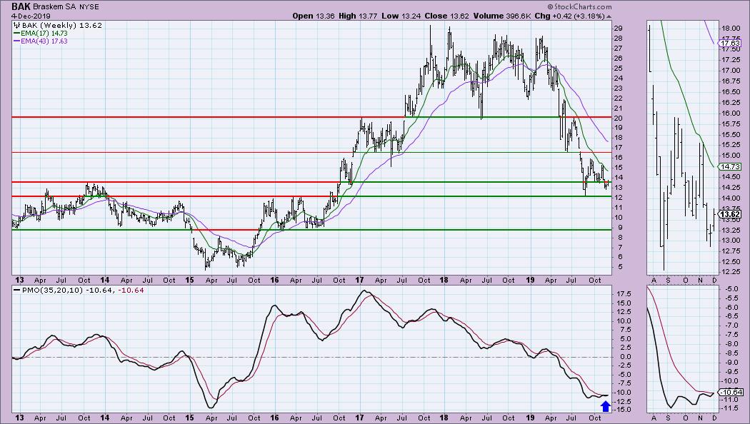The height and width of the screenshot is (424, 750).
Task: Click the -5.0 label on the zoomed PMO axis
Action: pos(731,289)
